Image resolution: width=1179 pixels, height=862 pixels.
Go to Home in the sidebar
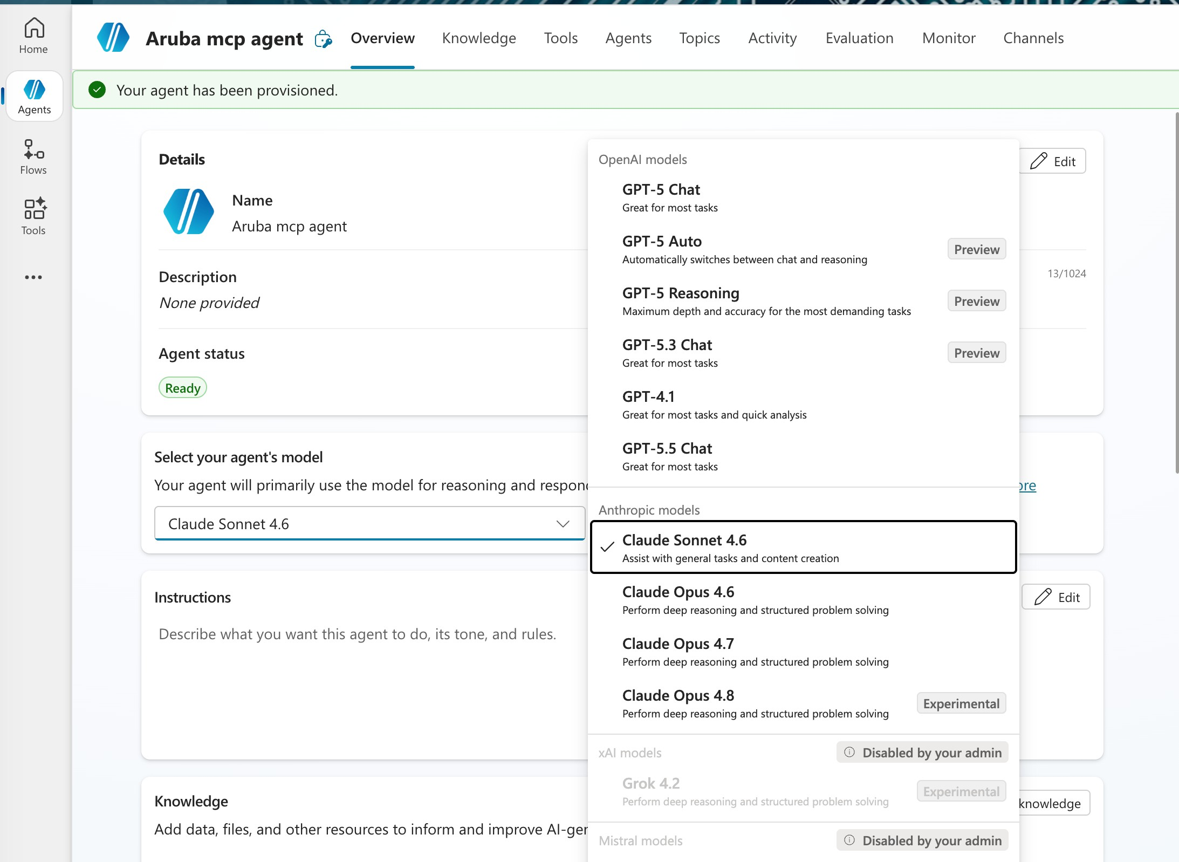(33, 36)
